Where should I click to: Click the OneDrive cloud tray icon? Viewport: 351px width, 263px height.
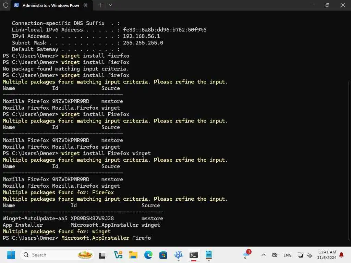click(x=275, y=255)
